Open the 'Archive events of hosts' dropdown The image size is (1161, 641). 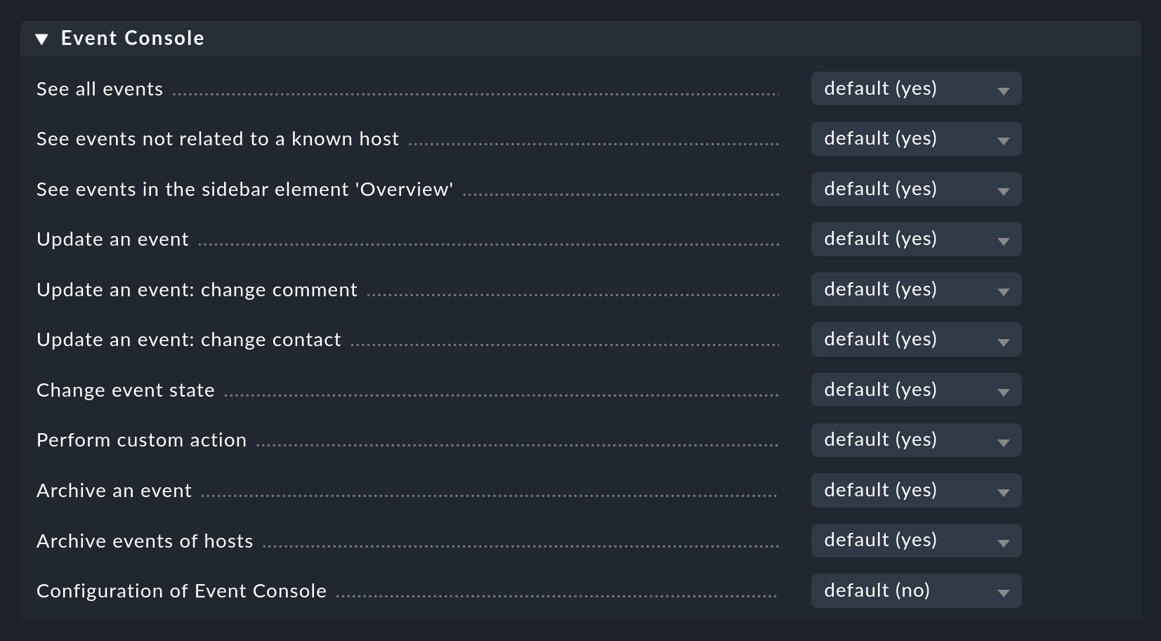915,540
